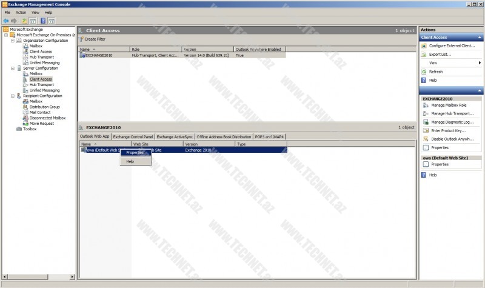Click the Server Configuration node icon
Screen dimensions: 485x288
tap(19, 68)
